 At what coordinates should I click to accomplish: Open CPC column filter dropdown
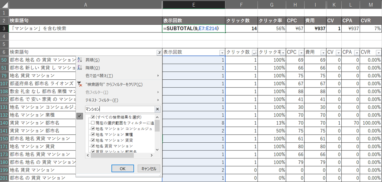(301, 52)
